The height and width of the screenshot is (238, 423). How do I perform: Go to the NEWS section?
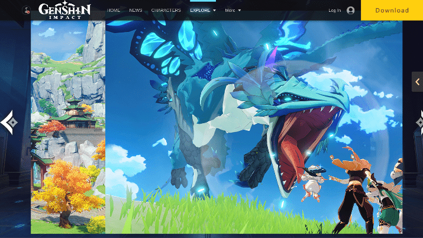pyautogui.click(x=135, y=10)
